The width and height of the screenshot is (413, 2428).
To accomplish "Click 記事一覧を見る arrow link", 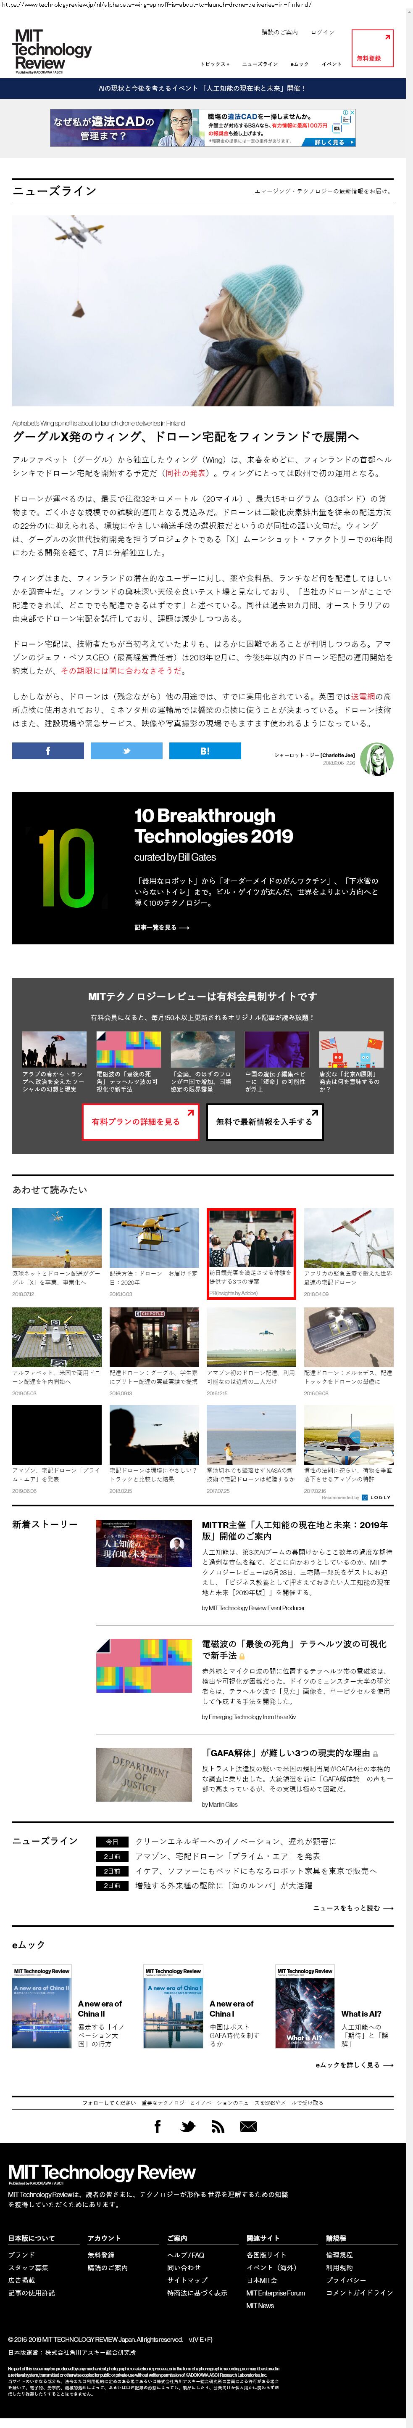I will pyautogui.click(x=161, y=928).
